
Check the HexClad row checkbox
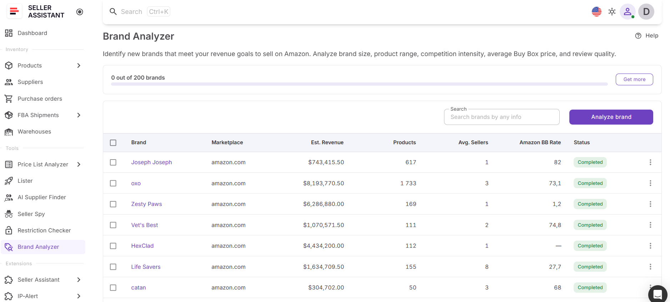pyautogui.click(x=113, y=246)
